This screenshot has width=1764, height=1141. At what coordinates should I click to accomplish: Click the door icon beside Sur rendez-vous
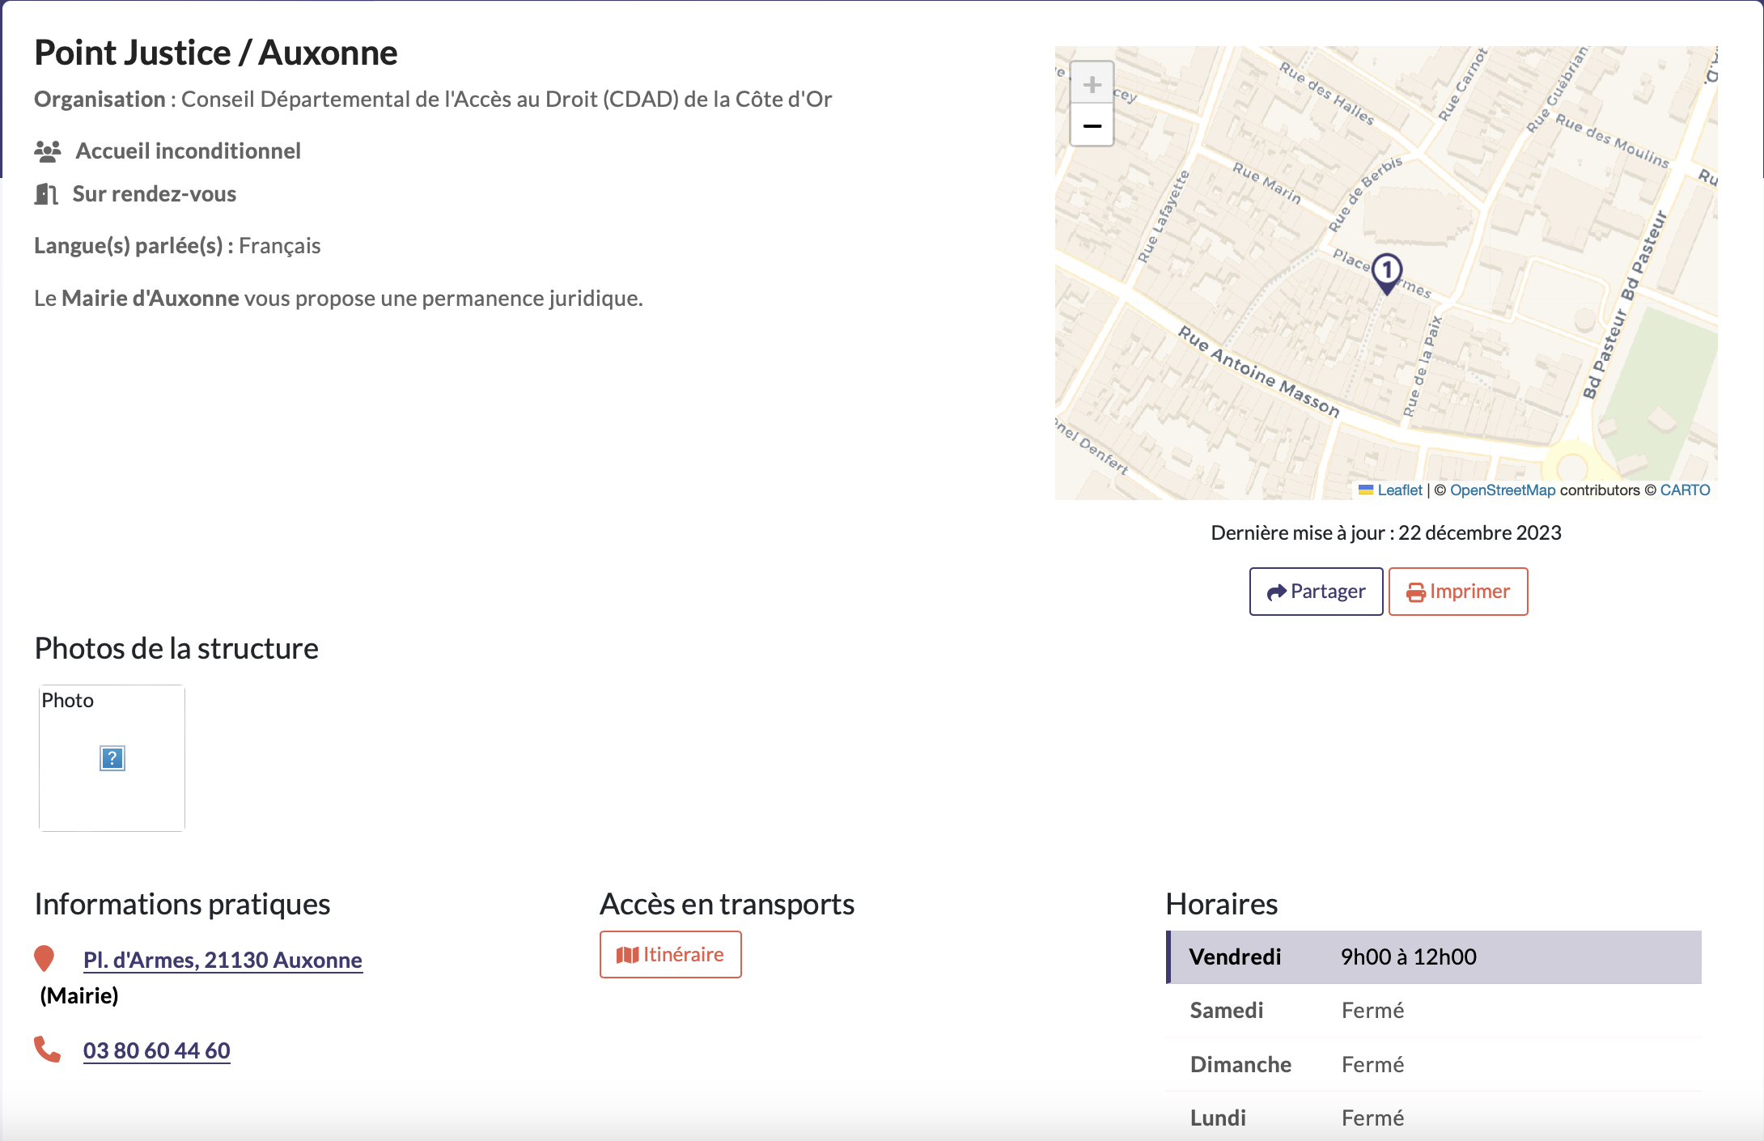point(46,194)
